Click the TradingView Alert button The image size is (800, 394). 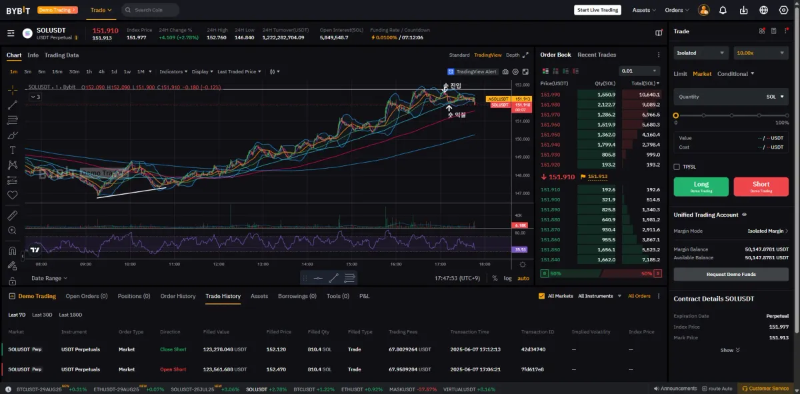[x=473, y=71]
